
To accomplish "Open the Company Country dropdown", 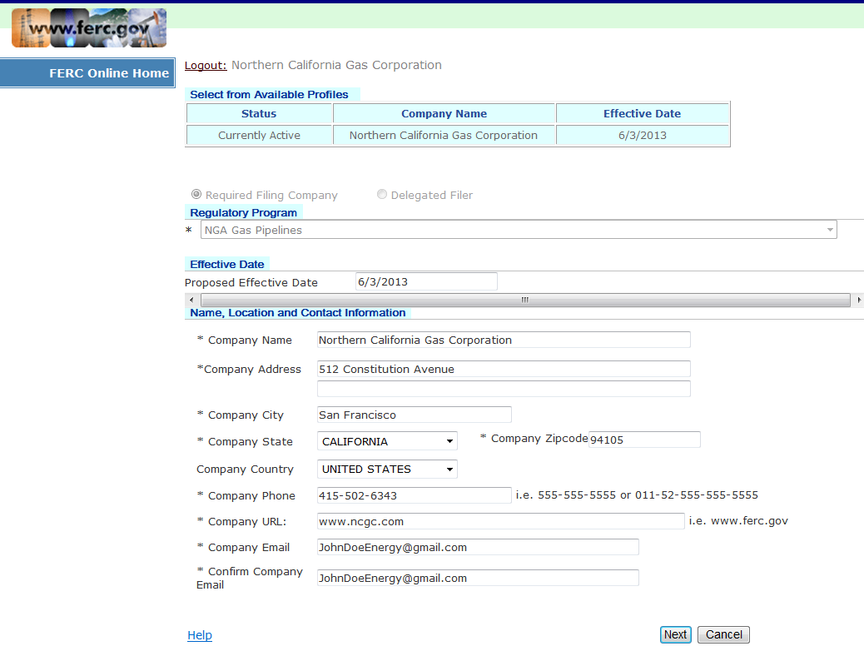I will pos(387,469).
